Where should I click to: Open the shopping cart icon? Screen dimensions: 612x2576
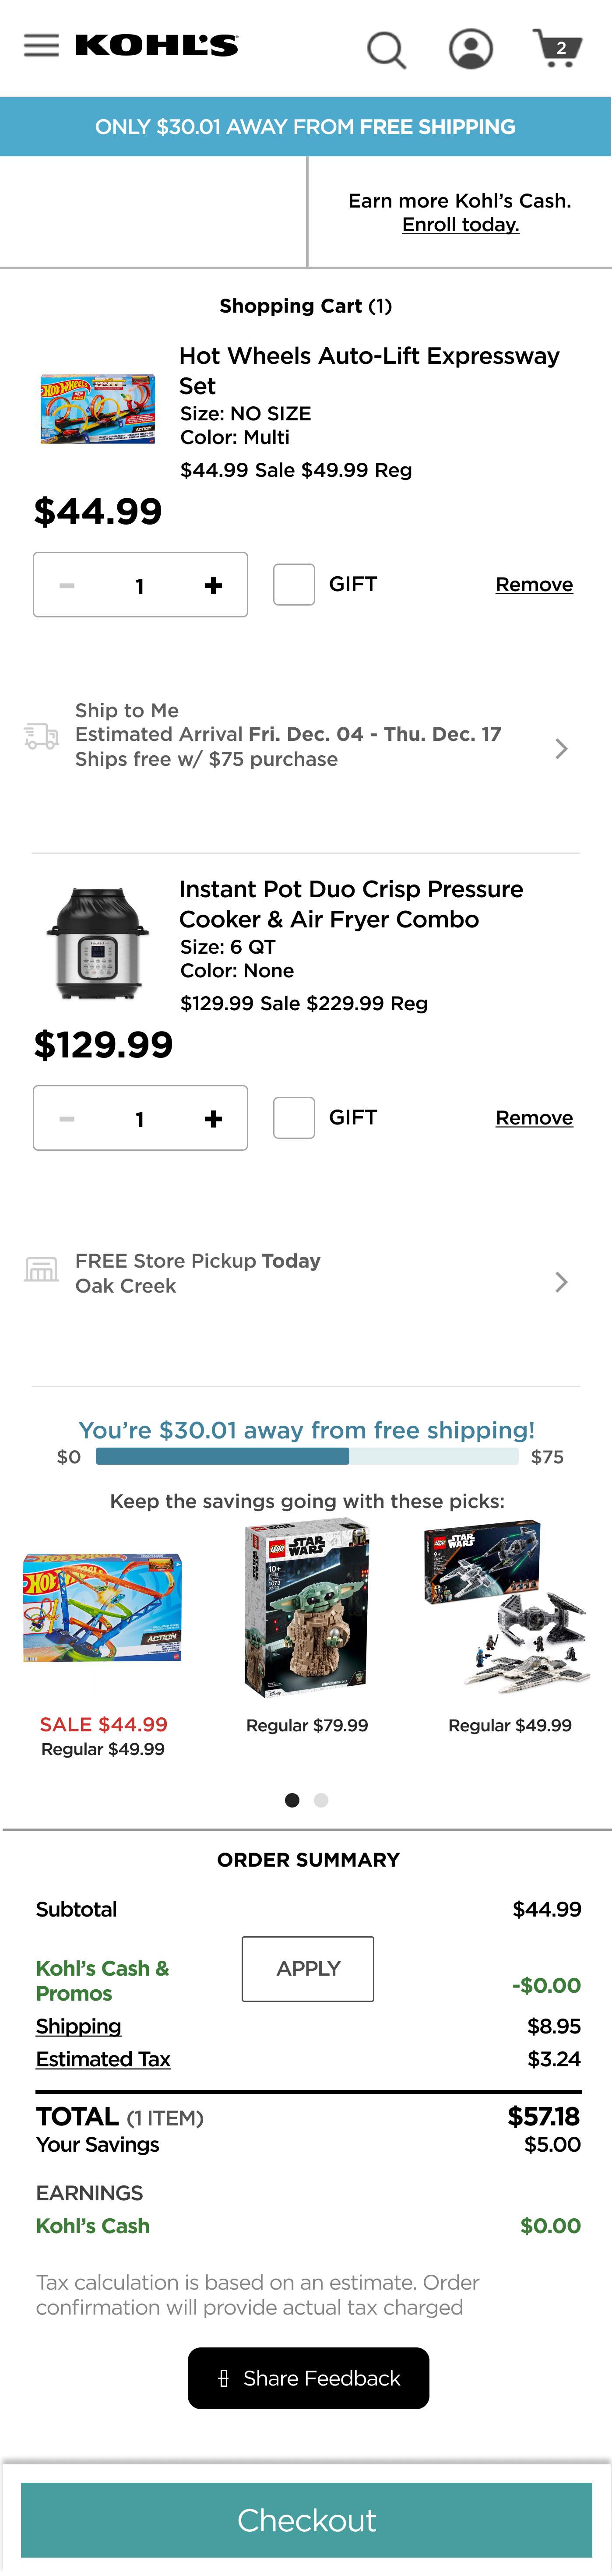click(x=557, y=47)
